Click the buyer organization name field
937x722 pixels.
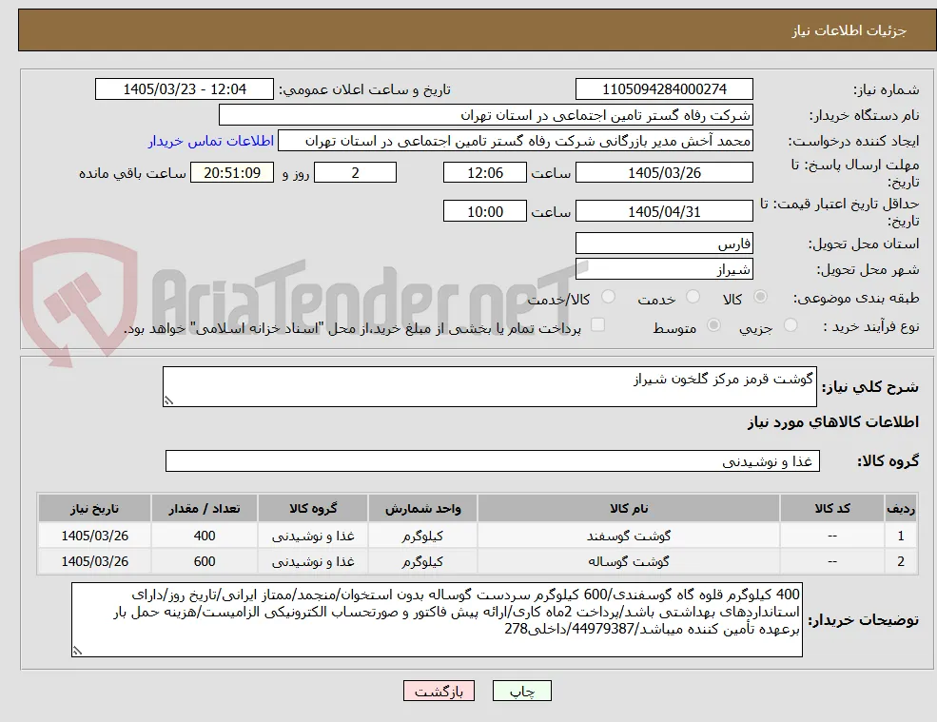(485, 115)
